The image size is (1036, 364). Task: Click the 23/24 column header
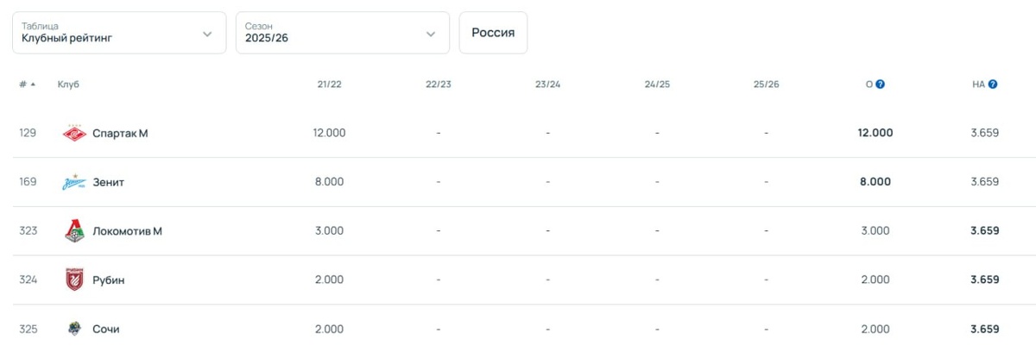pos(547,85)
